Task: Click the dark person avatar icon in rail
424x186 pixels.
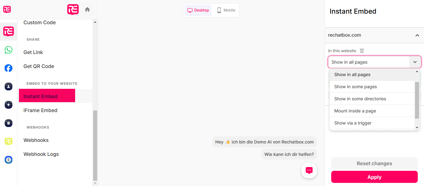Action: point(8,87)
